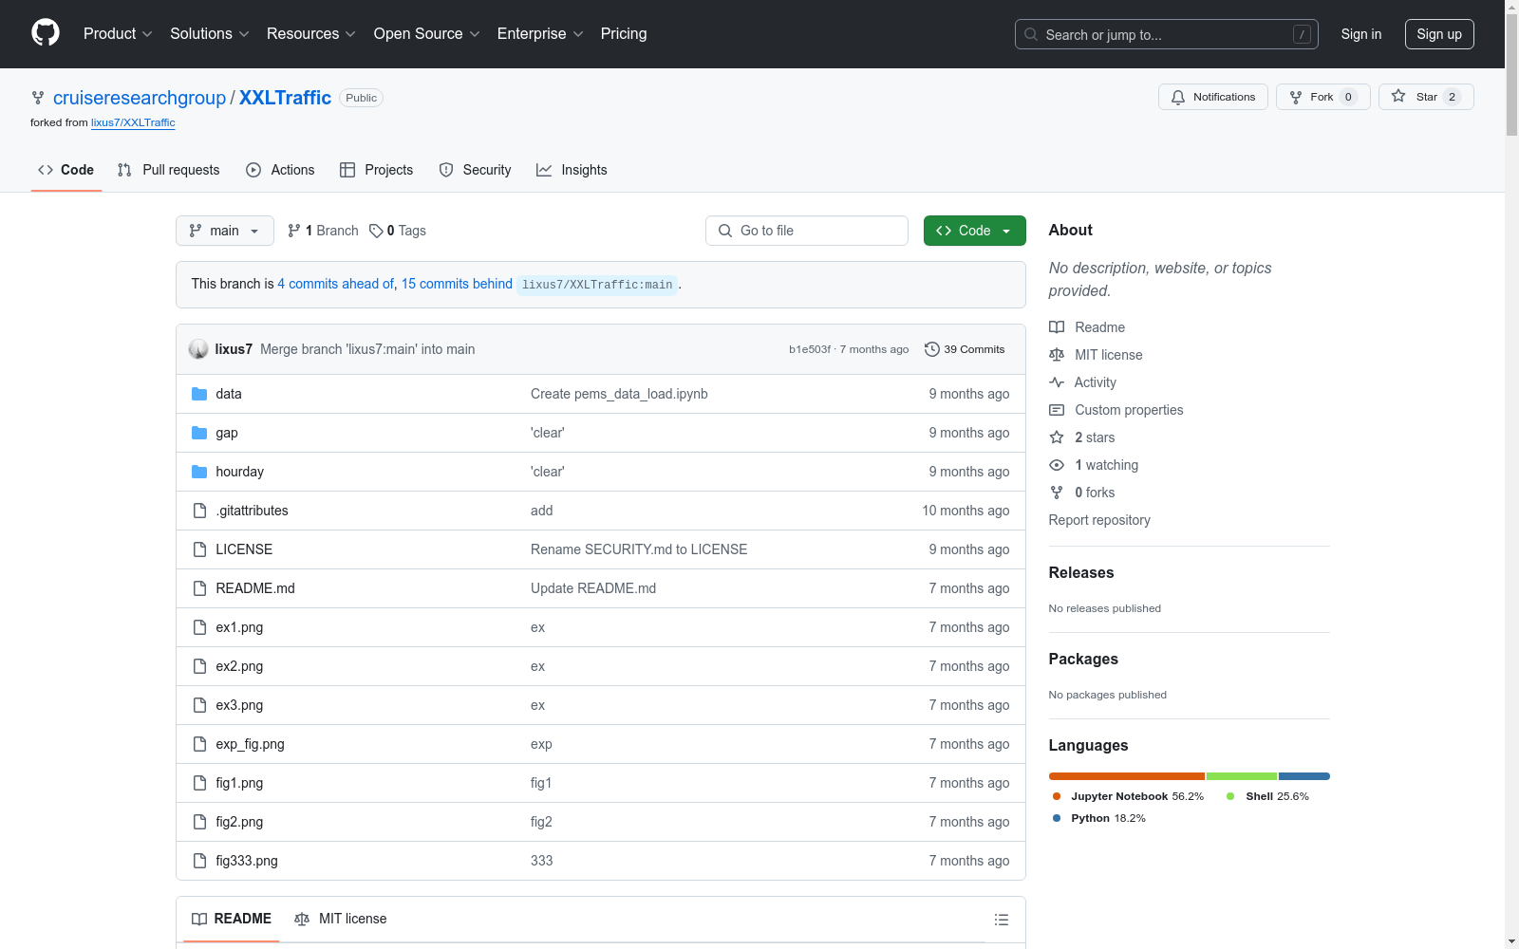
Task: Open MIT license link in About sidebar
Action: (x=1096, y=355)
